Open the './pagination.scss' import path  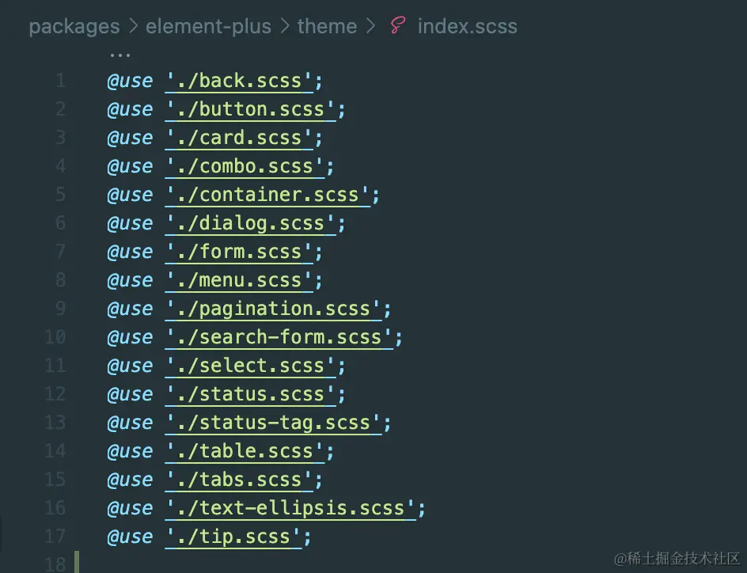(274, 309)
